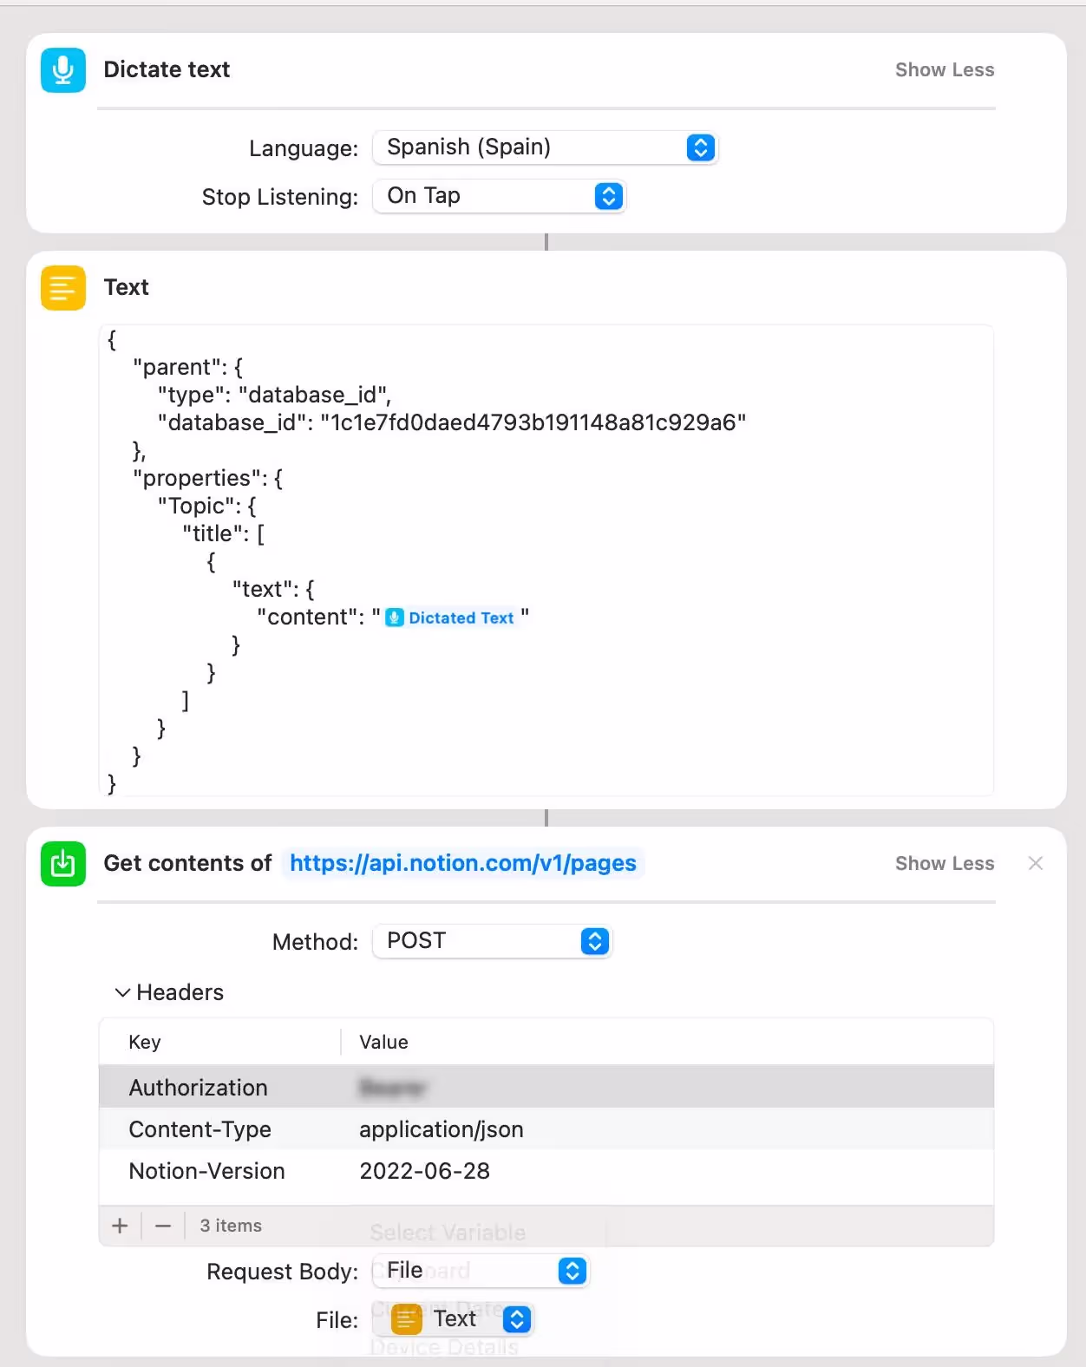
Task: Collapse the Headers section
Action: [x=123, y=992]
